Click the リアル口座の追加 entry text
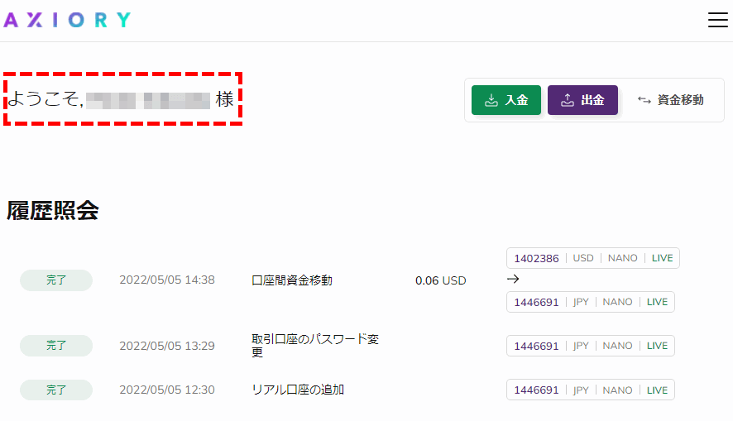Viewport: 733px width, 421px height. [x=298, y=390]
